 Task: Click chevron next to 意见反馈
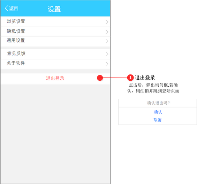[107, 54]
